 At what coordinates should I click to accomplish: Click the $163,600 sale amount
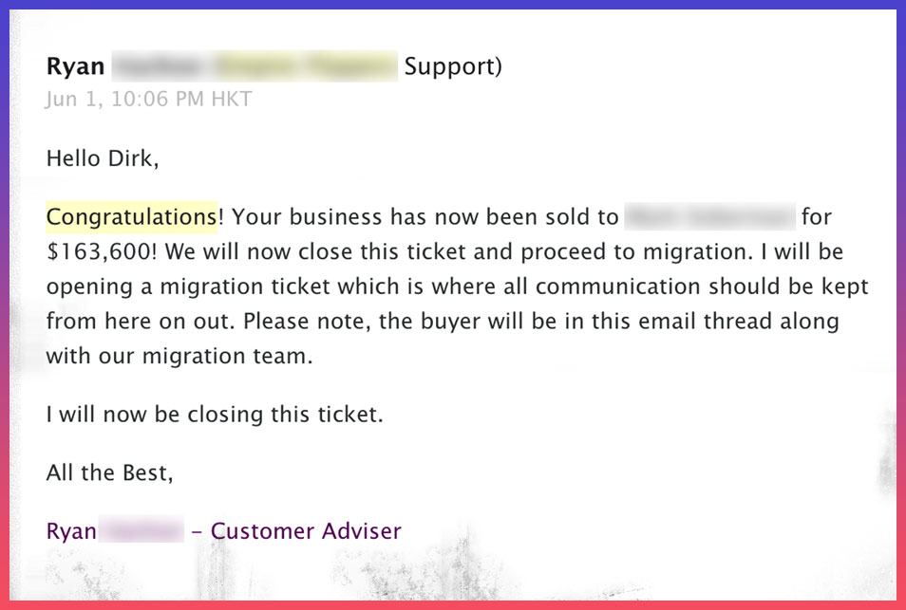point(99,251)
